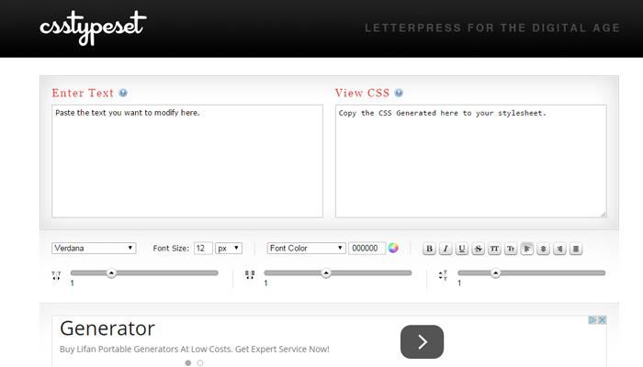The image size is (643, 367).
Task: Align text to the left
Action: point(527,249)
